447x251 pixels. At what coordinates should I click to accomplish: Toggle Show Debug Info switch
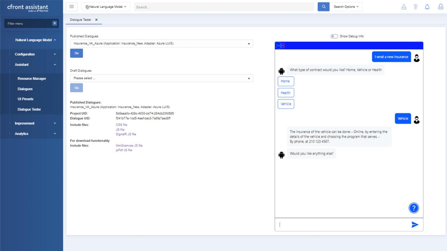click(x=334, y=36)
